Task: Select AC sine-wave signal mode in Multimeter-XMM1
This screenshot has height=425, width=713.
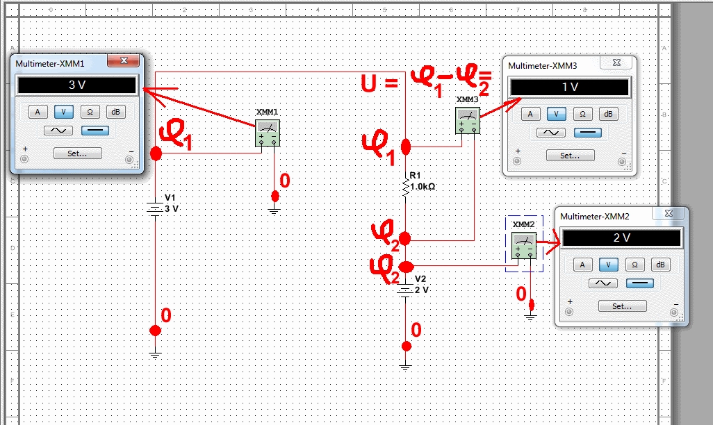Action: [54, 131]
